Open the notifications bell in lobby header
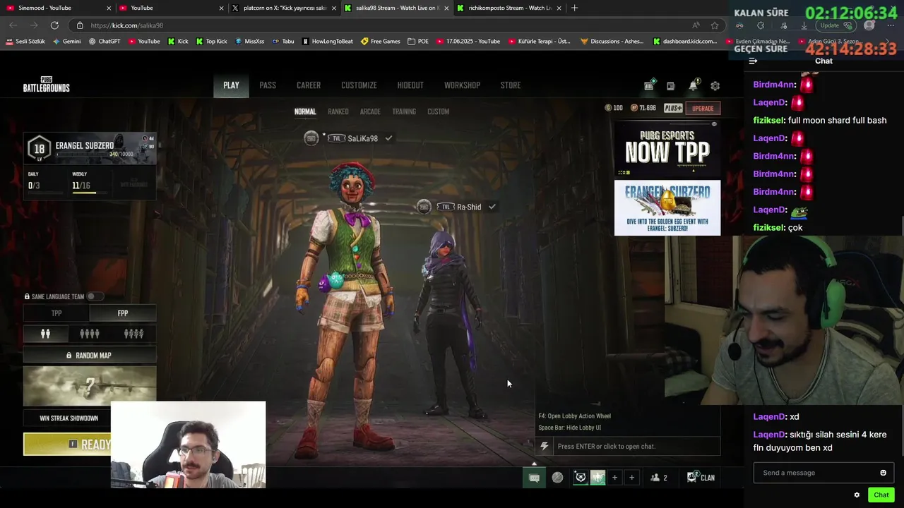Viewport: 904px width, 508px height. tap(693, 85)
